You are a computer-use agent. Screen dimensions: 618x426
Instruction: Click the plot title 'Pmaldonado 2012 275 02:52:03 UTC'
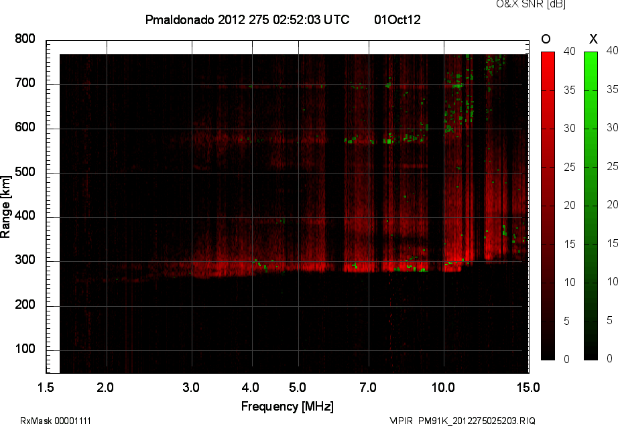click(247, 19)
